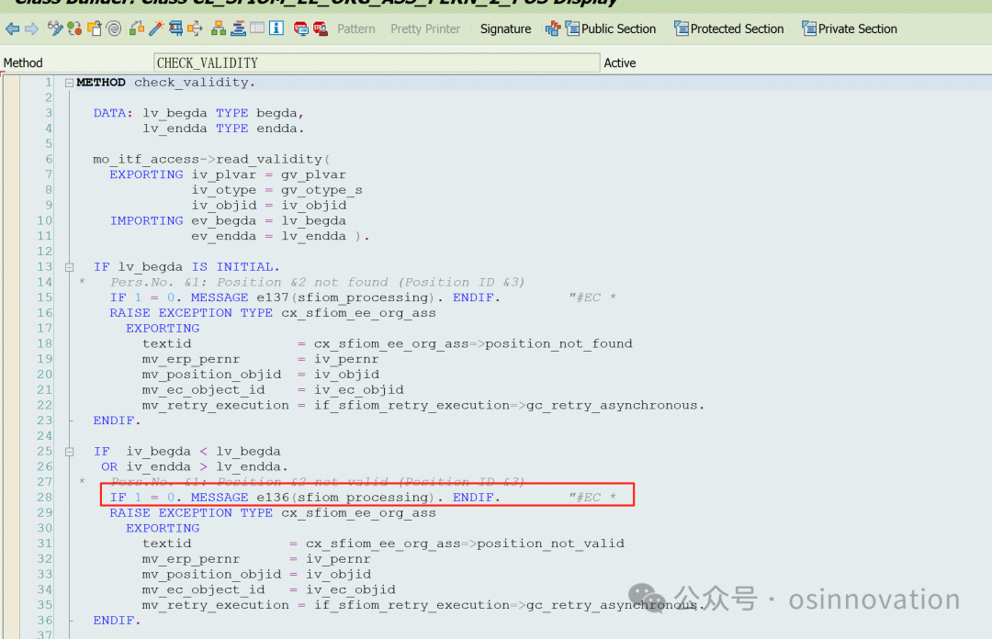This screenshot has height=639, width=992.
Task: Open the blue Information icon
Action: [276, 28]
